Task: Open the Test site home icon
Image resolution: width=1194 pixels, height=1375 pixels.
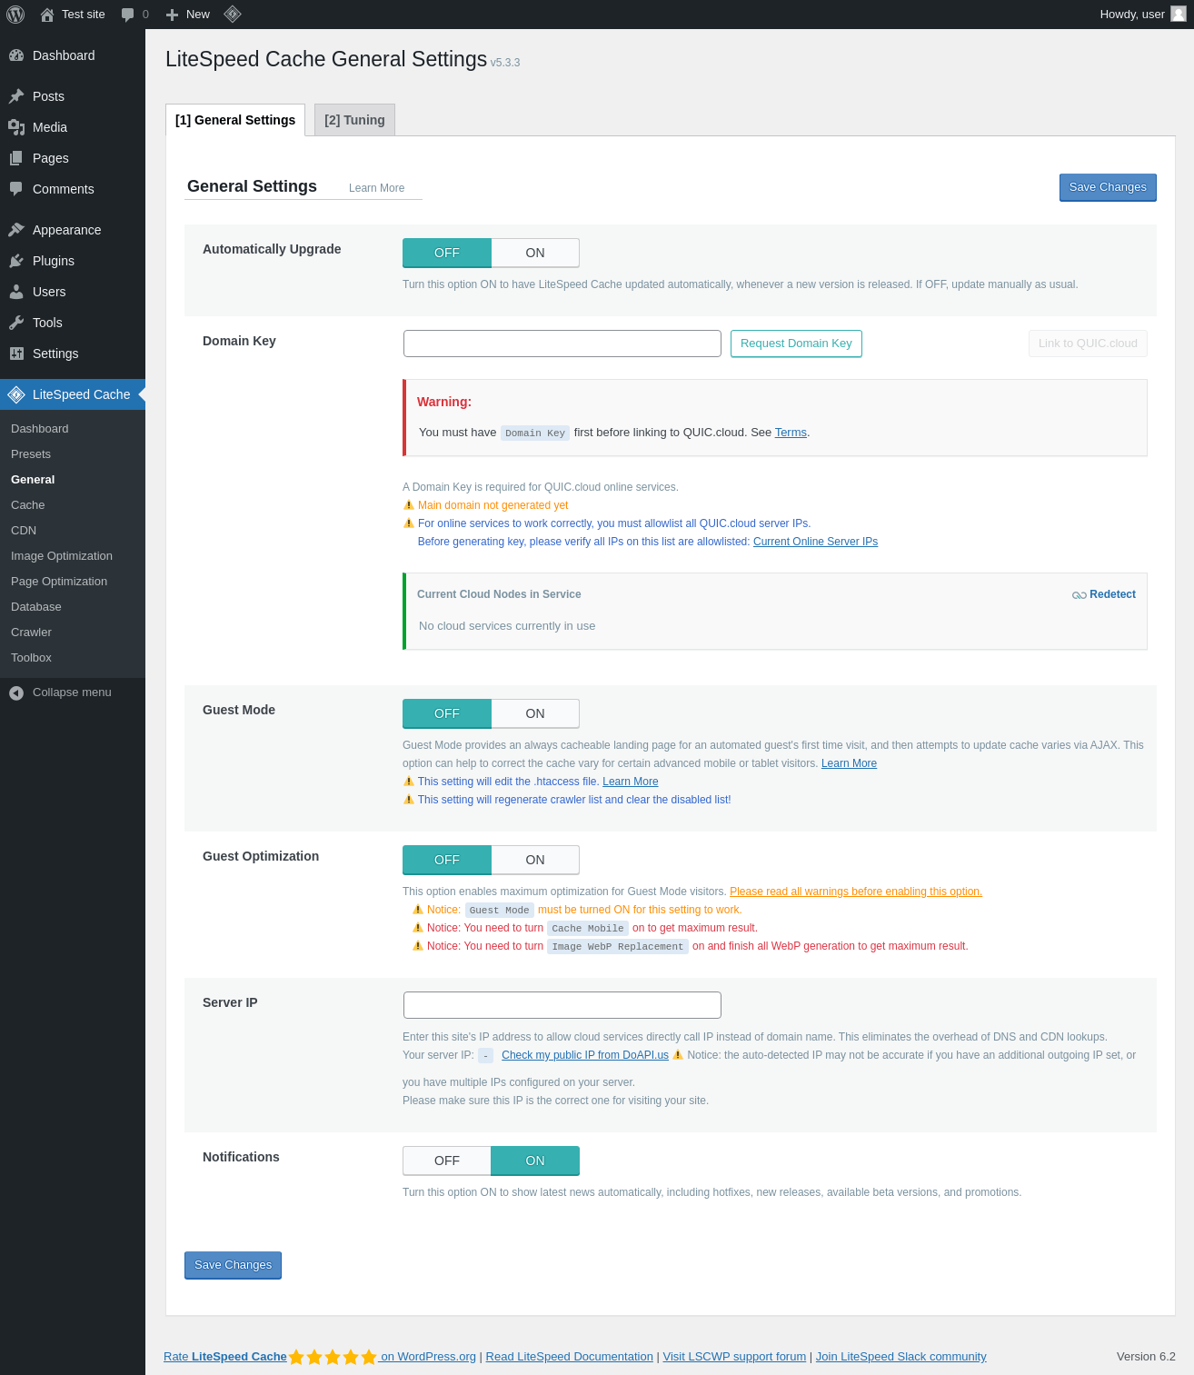Action: (47, 15)
